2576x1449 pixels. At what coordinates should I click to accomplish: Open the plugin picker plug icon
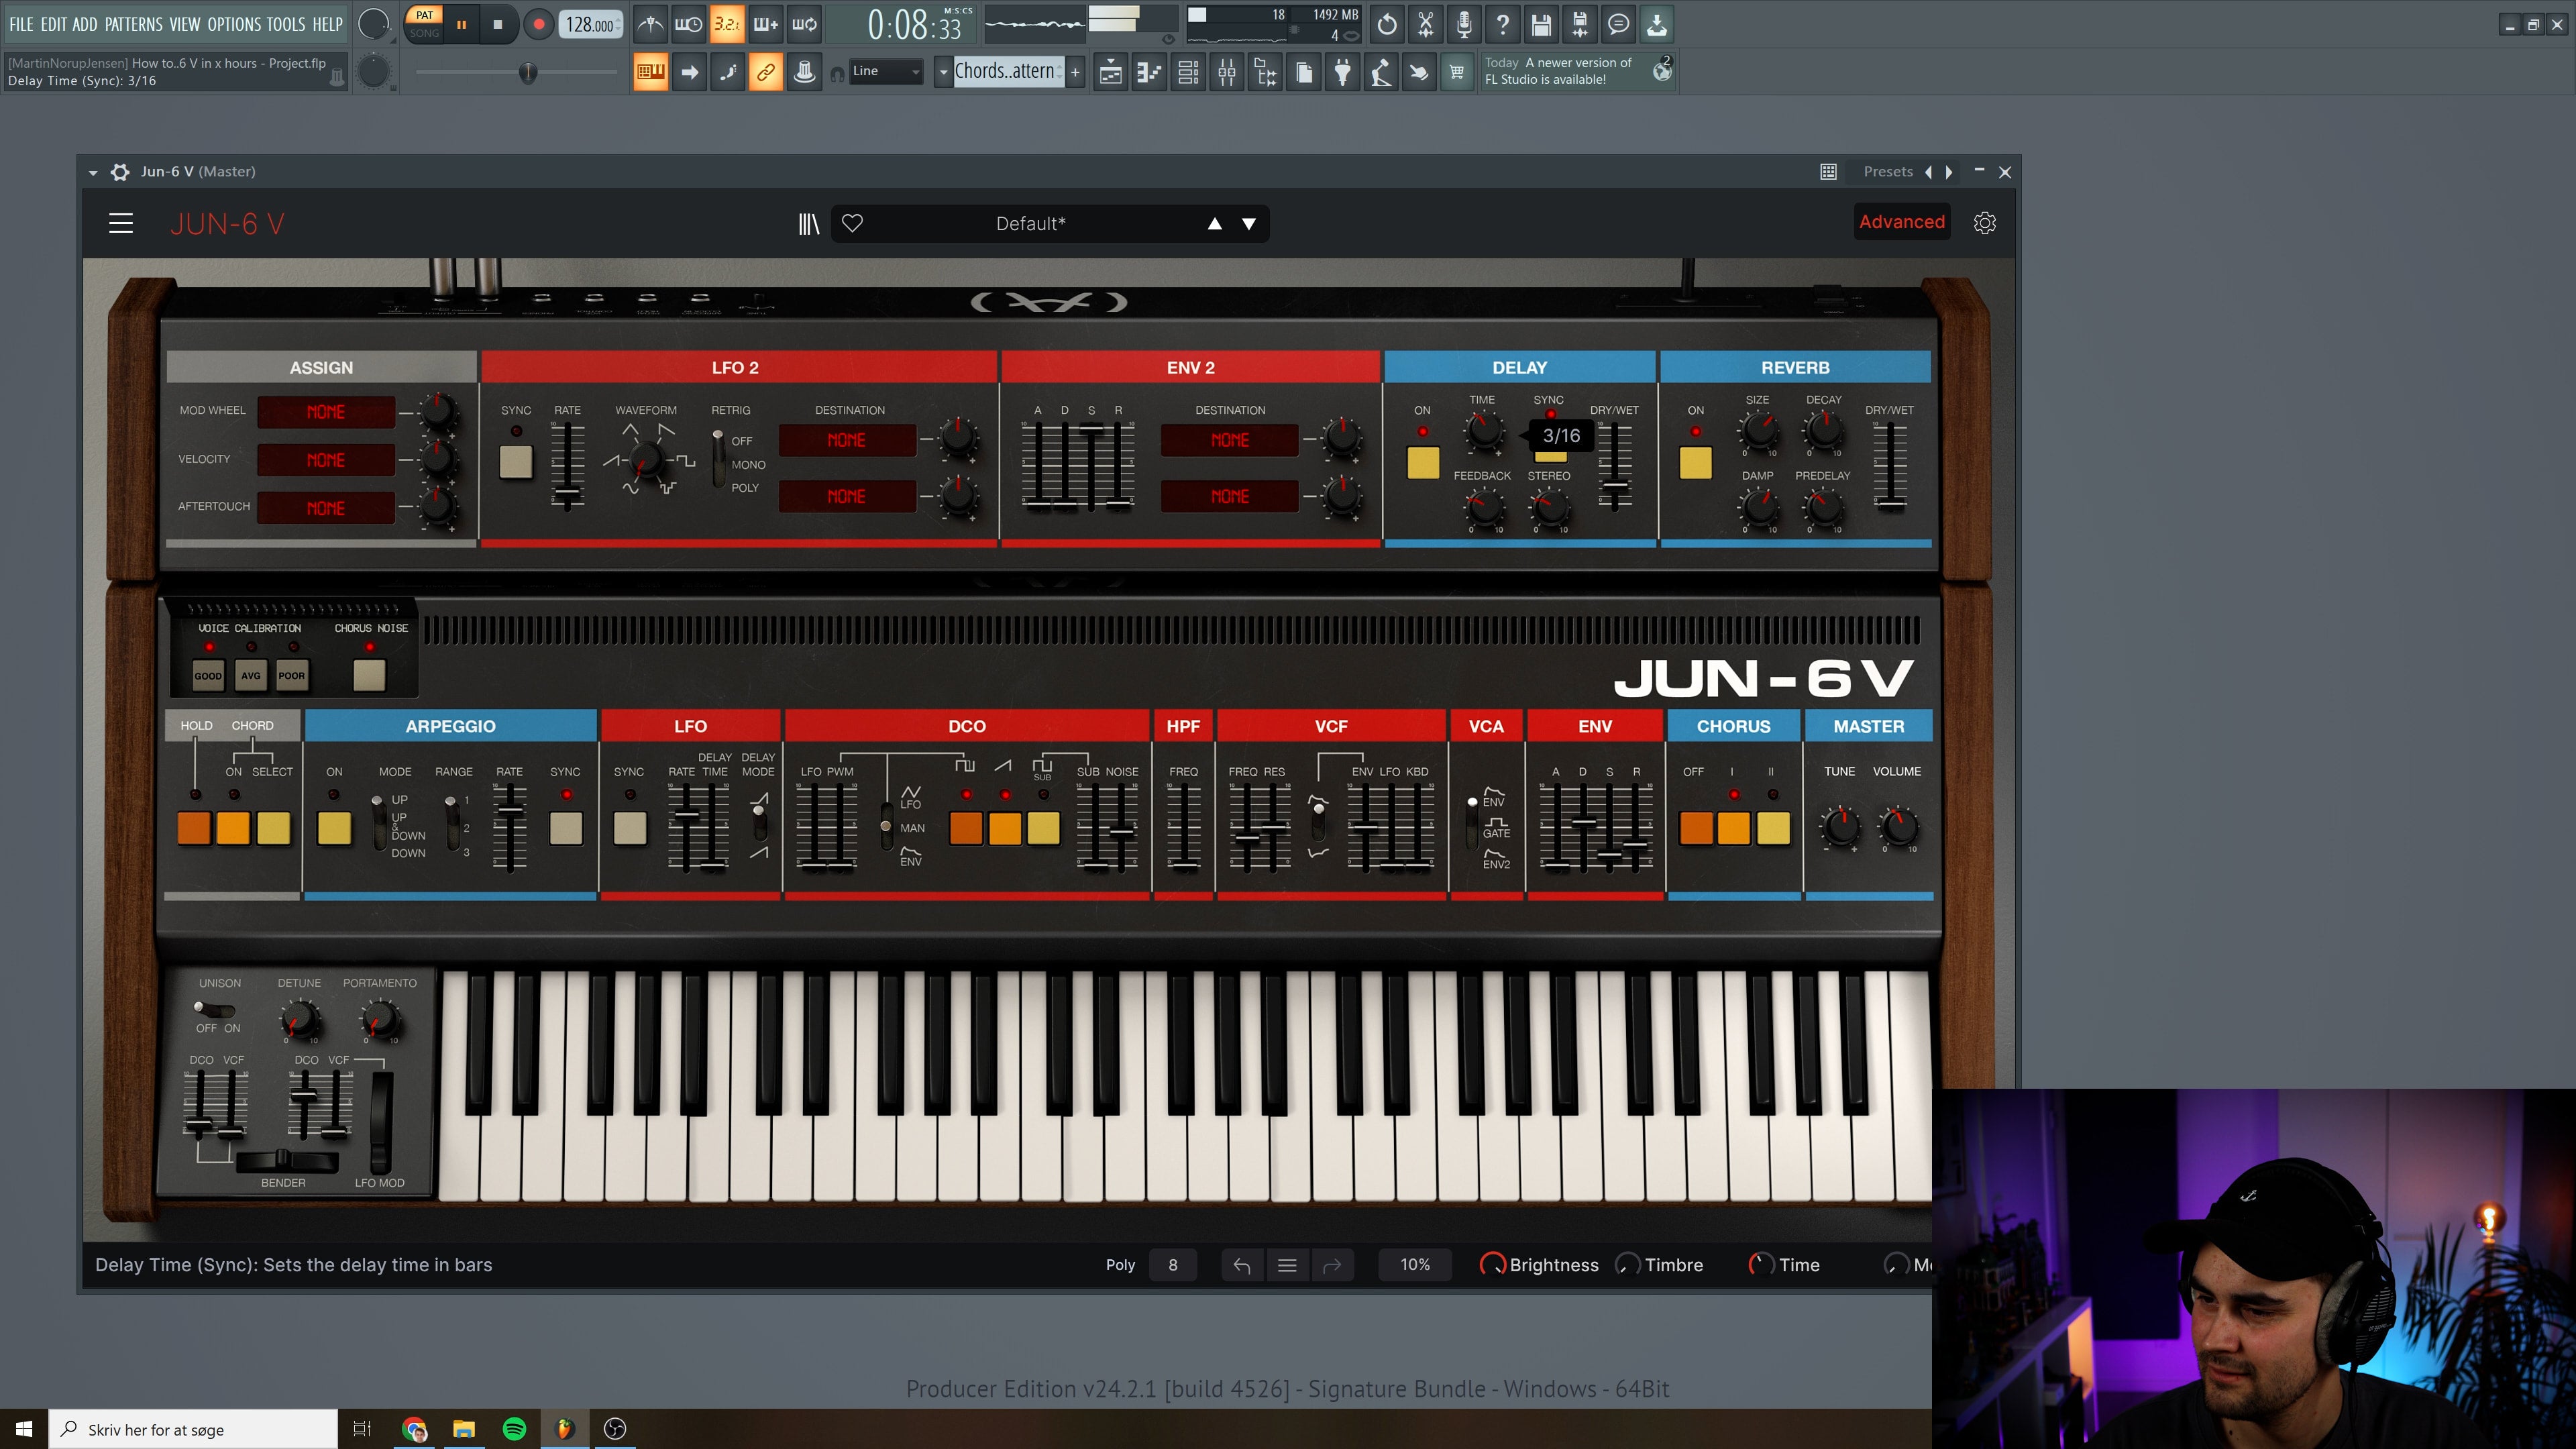pos(1343,72)
